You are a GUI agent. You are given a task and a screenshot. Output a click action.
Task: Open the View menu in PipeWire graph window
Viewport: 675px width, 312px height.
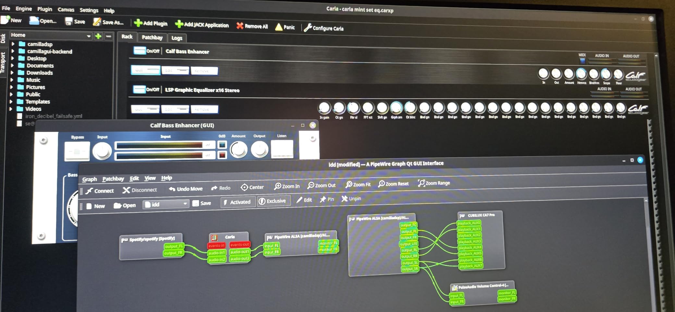150,178
